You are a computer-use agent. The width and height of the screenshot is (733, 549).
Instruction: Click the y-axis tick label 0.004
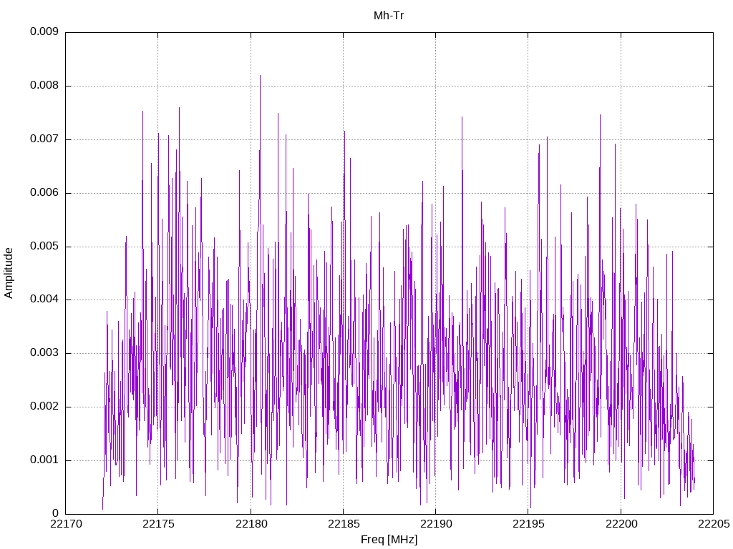[x=44, y=300]
